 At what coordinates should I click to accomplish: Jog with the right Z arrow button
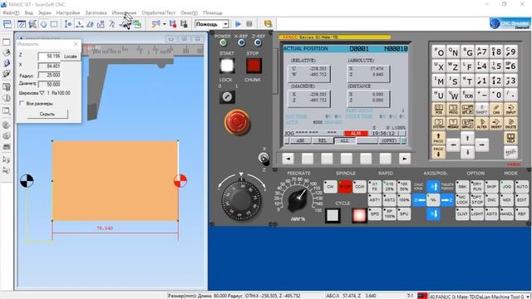[447, 200]
